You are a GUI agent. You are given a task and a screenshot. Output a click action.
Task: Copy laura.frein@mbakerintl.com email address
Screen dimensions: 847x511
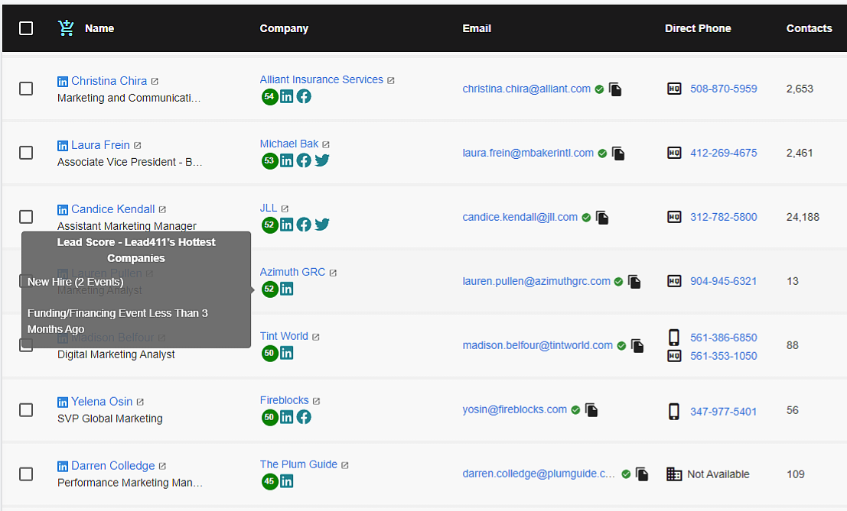click(x=618, y=153)
